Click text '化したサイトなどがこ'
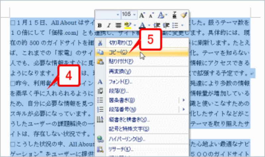The image size is (265, 157). point(220,114)
